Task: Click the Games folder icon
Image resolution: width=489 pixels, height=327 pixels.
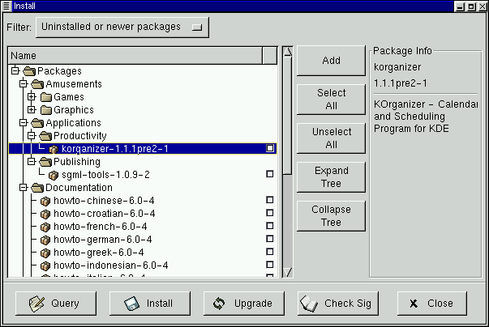Action: pos(45,97)
